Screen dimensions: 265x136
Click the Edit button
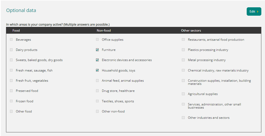(254, 11)
